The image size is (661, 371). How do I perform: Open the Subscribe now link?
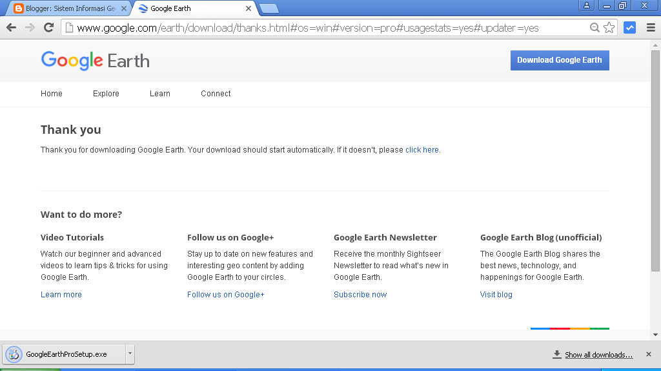click(x=360, y=295)
